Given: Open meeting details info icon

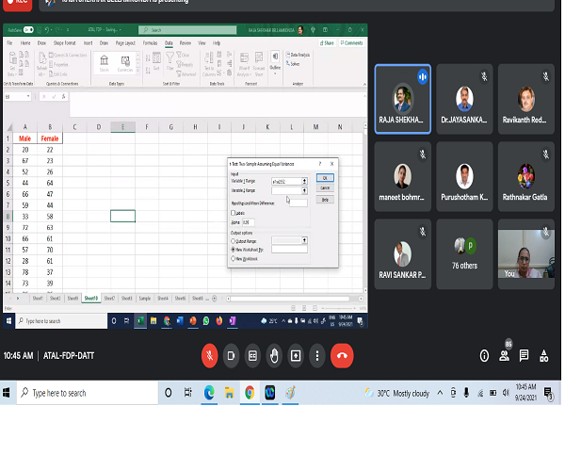Looking at the screenshot, I should click(484, 356).
